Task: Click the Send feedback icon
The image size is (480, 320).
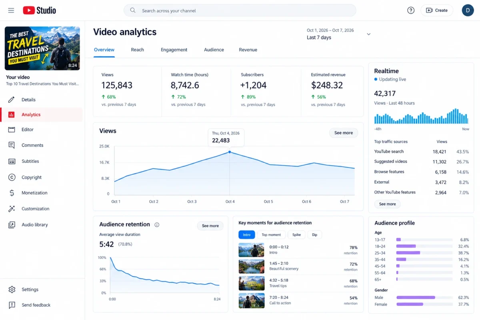Action: [12, 305]
